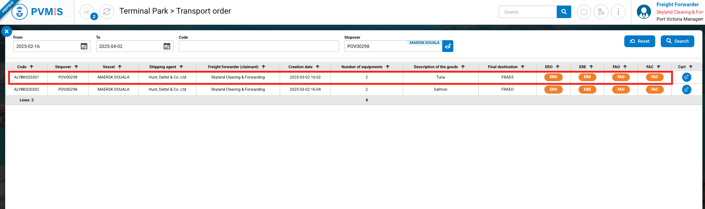Add ALYBK020302 to cart
This screenshot has width=705, height=209.
[686, 90]
